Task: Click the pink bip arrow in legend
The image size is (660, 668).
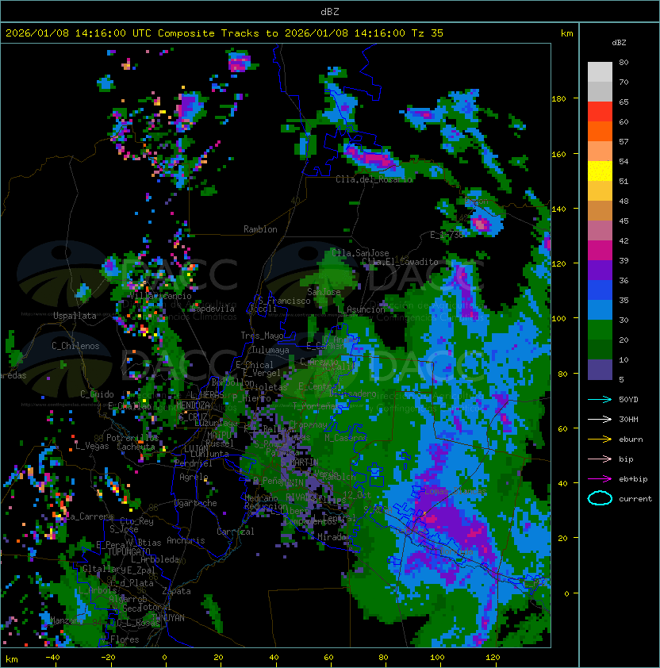Action: click(600, 459)
